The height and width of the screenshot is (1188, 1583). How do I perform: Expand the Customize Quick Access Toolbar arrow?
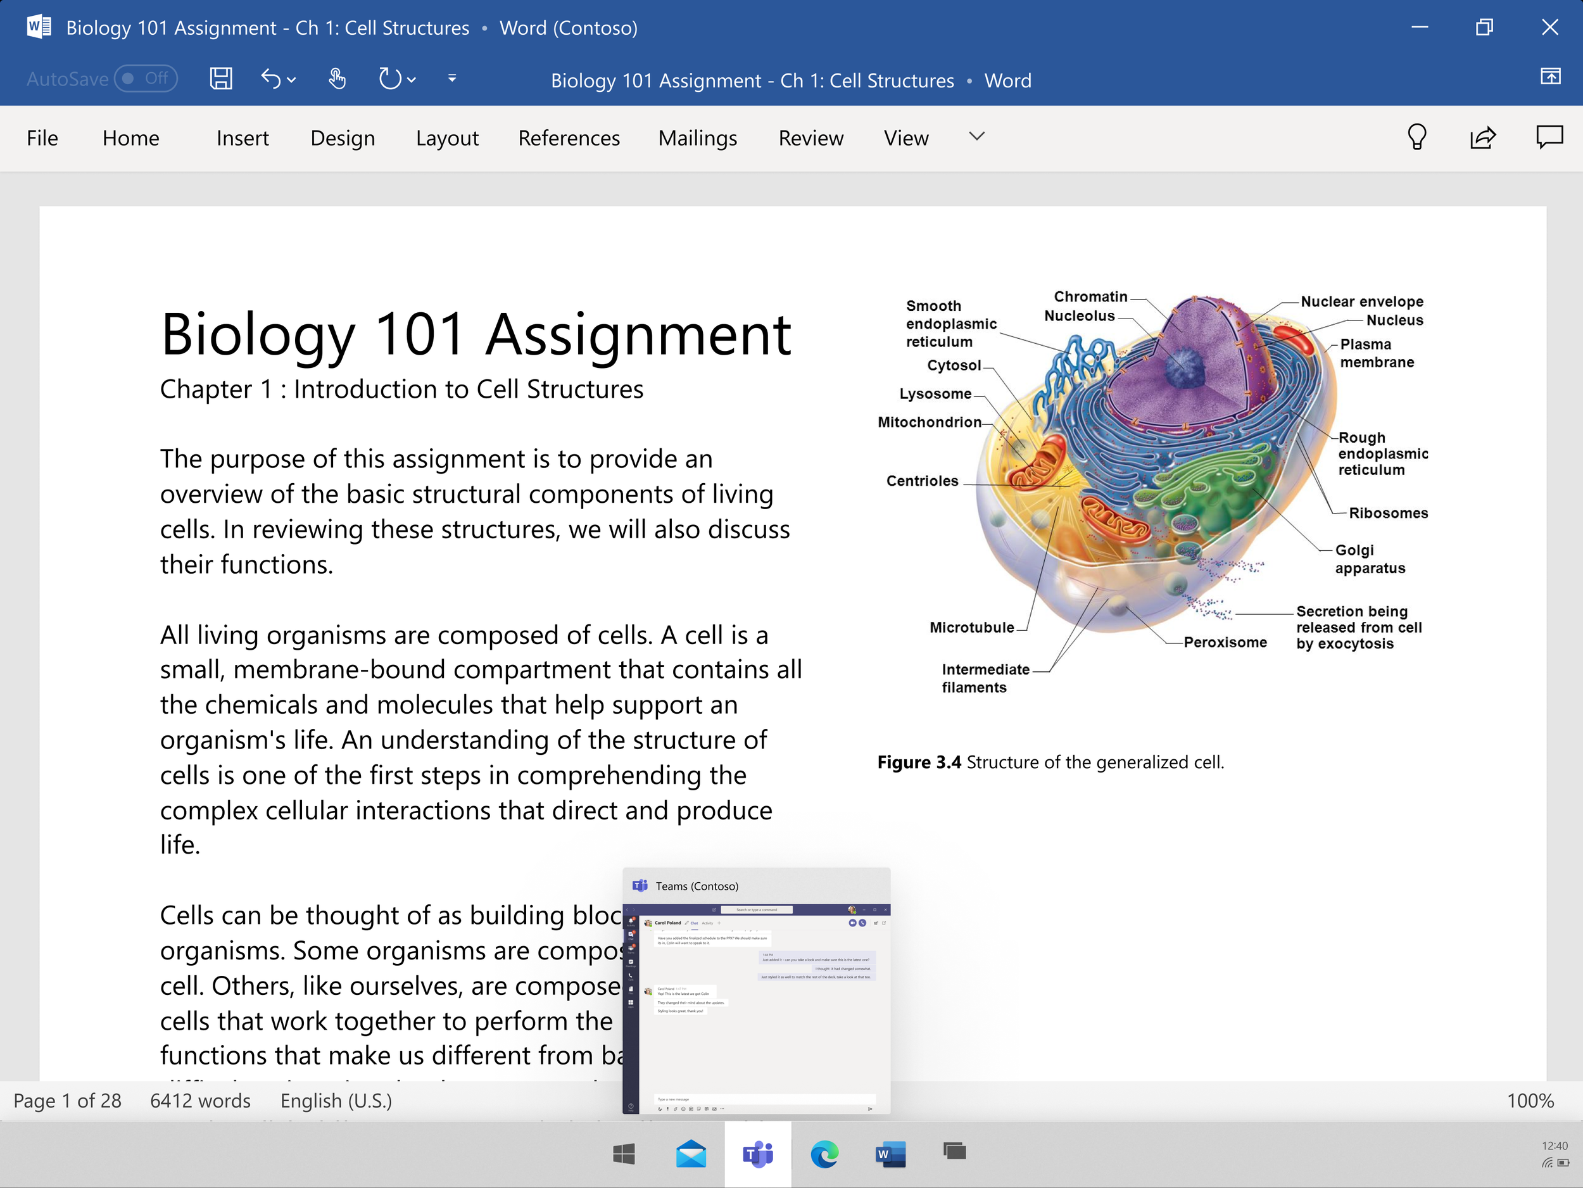point(451,79)
